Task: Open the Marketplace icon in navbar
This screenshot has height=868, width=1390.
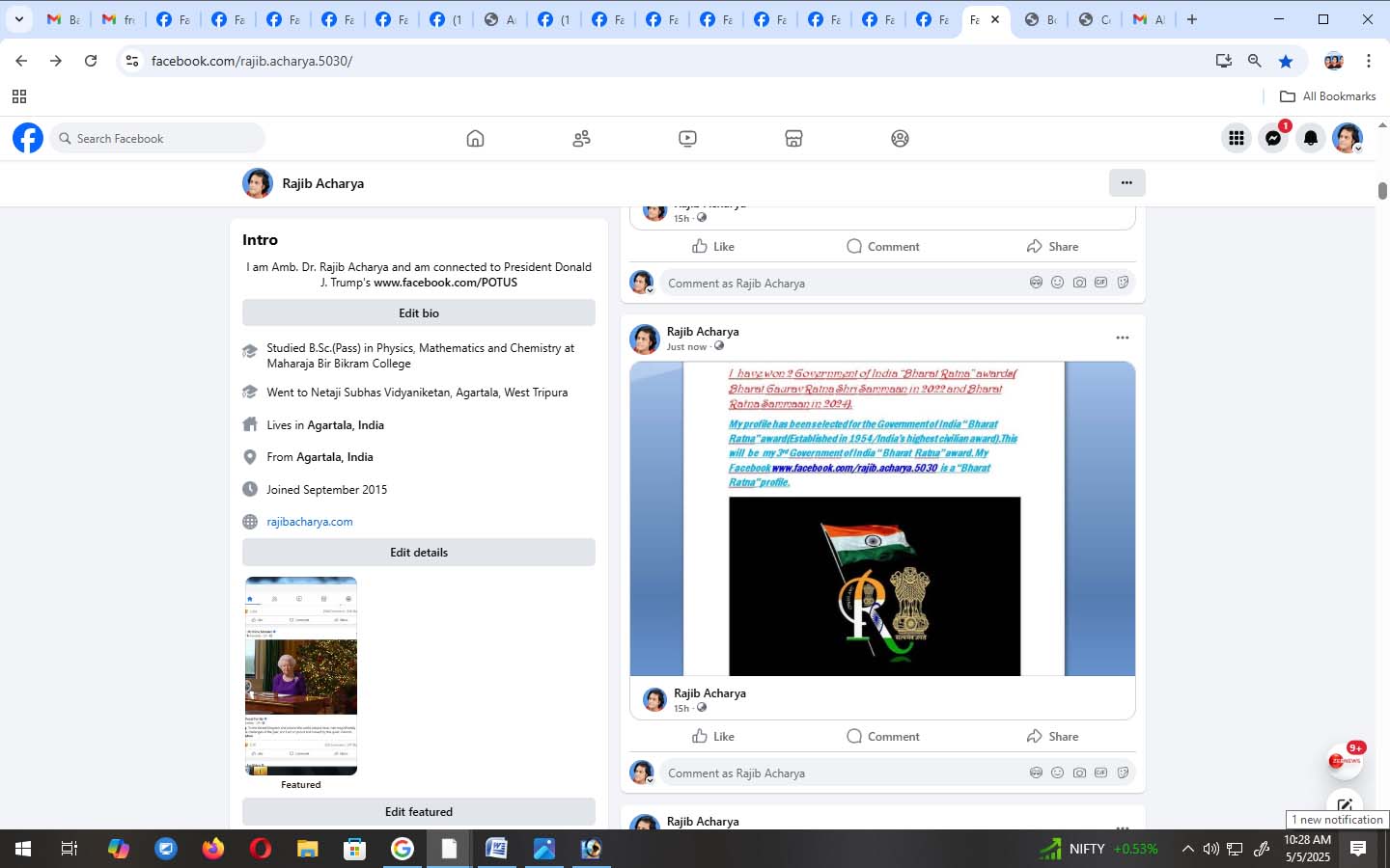Action: click(793, 138)
